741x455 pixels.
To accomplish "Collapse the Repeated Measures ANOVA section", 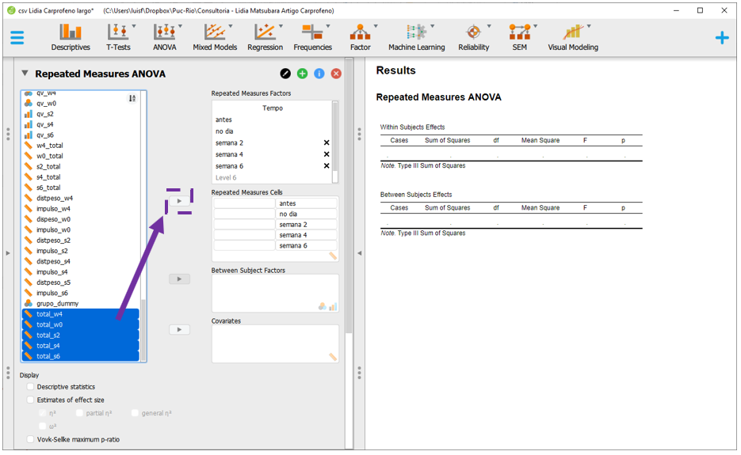I will 25,74.
